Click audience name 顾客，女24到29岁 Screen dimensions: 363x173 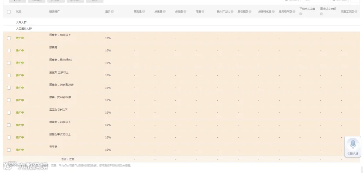pos(60,97)
